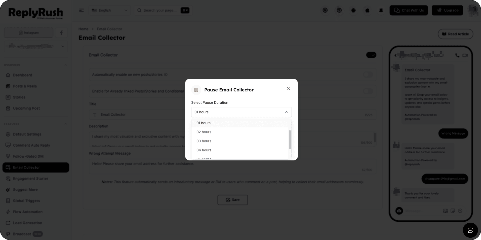
Task: Click the Apple app icon
Action: pos(367,10)
